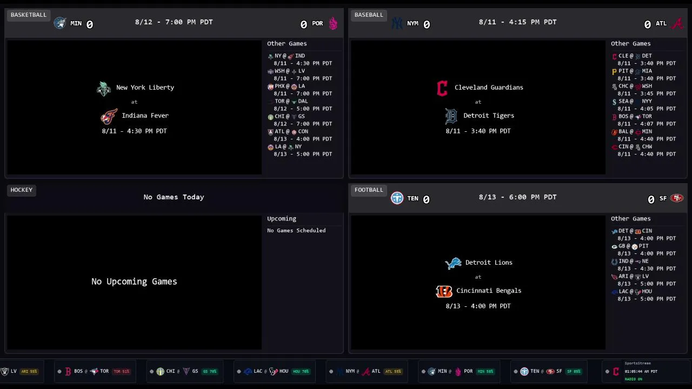Image resolution: width=692 pixels, height=389 pixels.
Task: Click the 'No Games Scheduled' hockey text
Action: pos(296,230)
